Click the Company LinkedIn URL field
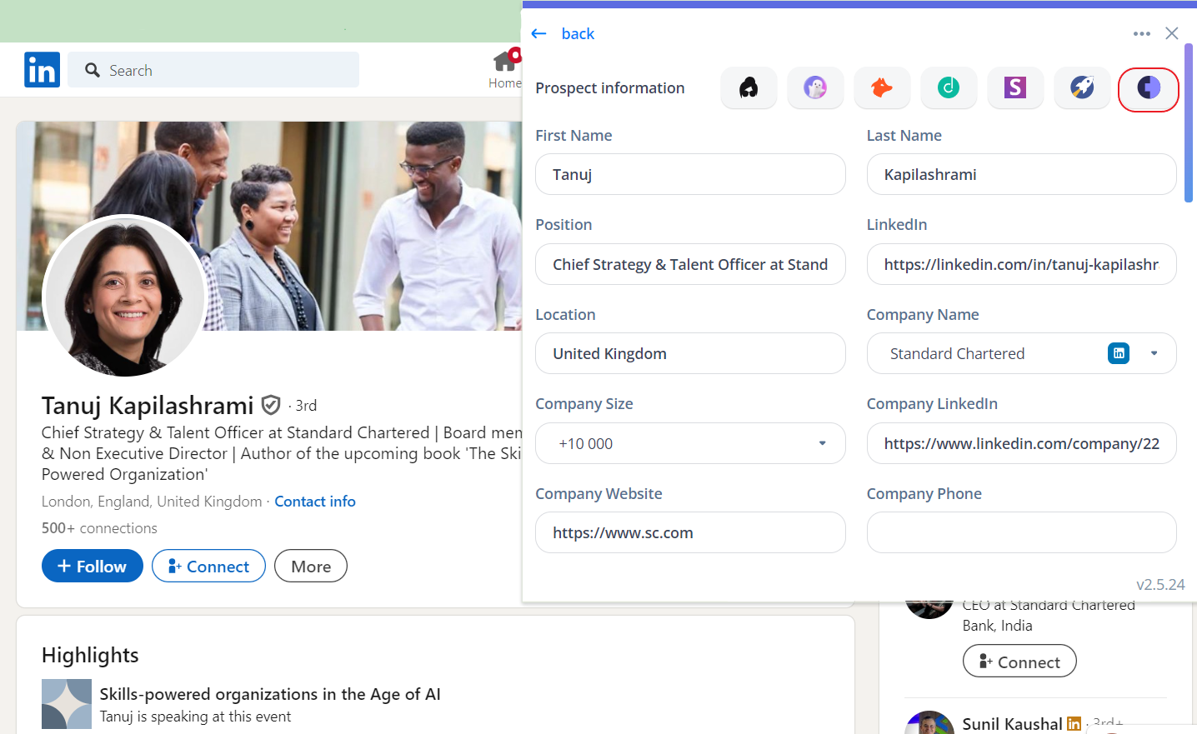 pos(1021,443)
